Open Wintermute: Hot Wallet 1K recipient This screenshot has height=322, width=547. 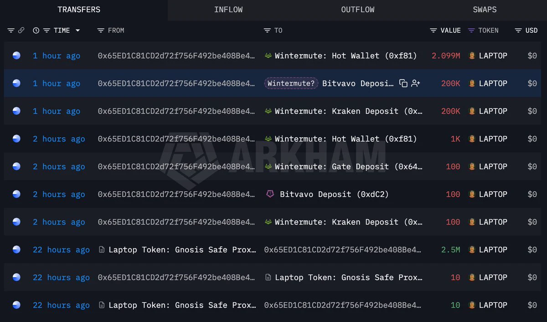(346, 139)
